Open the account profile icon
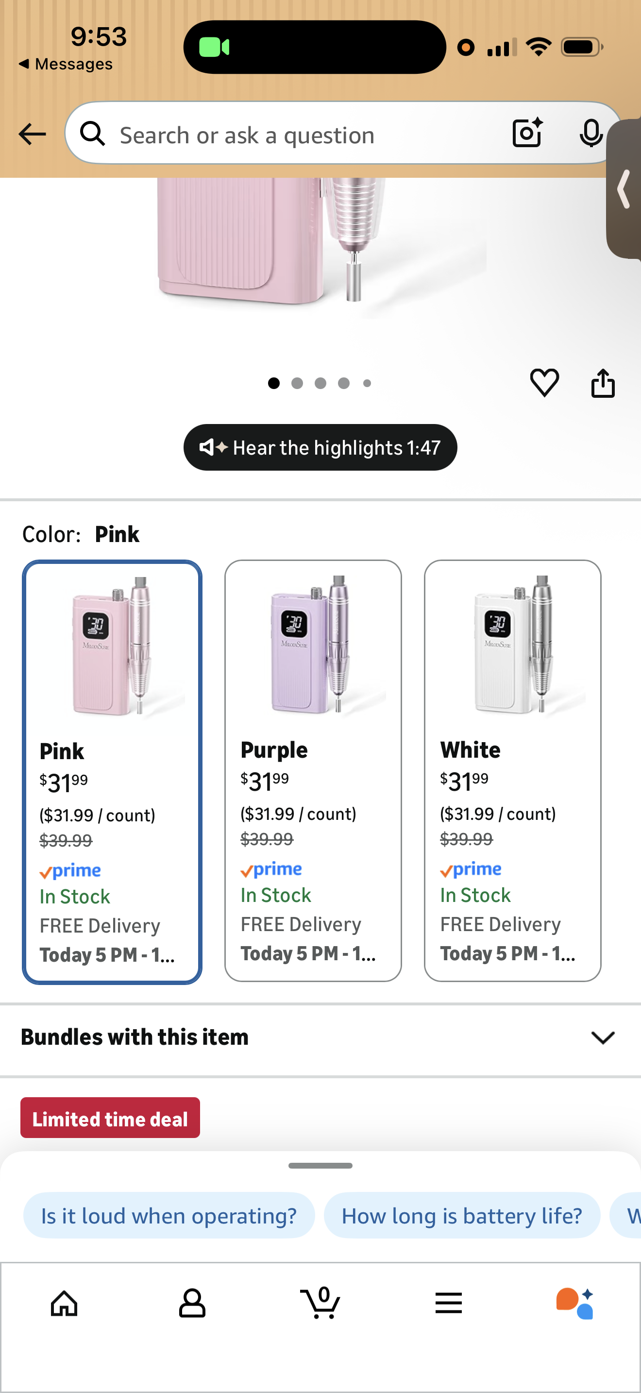Image resolution: width=641 pixels, height=1393 pixels. pyautogui.click(x=192, y=1304)
